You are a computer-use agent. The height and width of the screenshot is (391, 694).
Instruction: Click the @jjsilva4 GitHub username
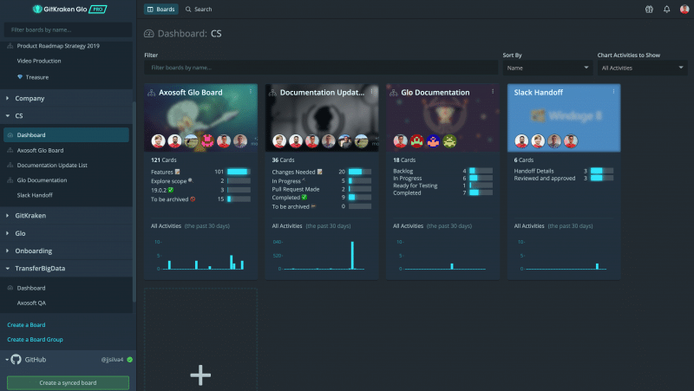pyautogui.click(x=113, y=360)
